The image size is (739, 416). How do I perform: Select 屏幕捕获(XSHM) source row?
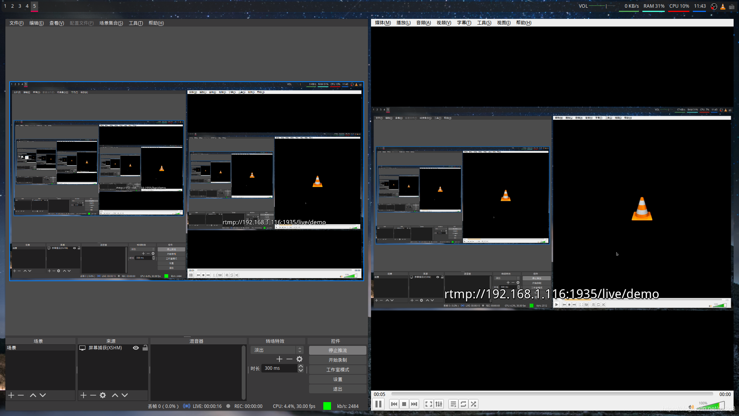pyautogui.click(x=113, y=348)
